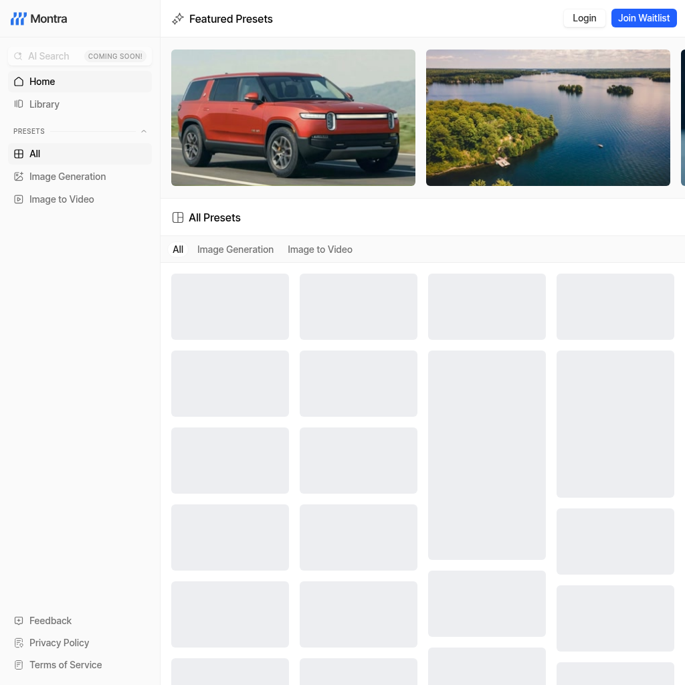This screenshot has height=685, width=685.
Task: Switch to the Image to Video tab
Action: [x=320, y=250]
